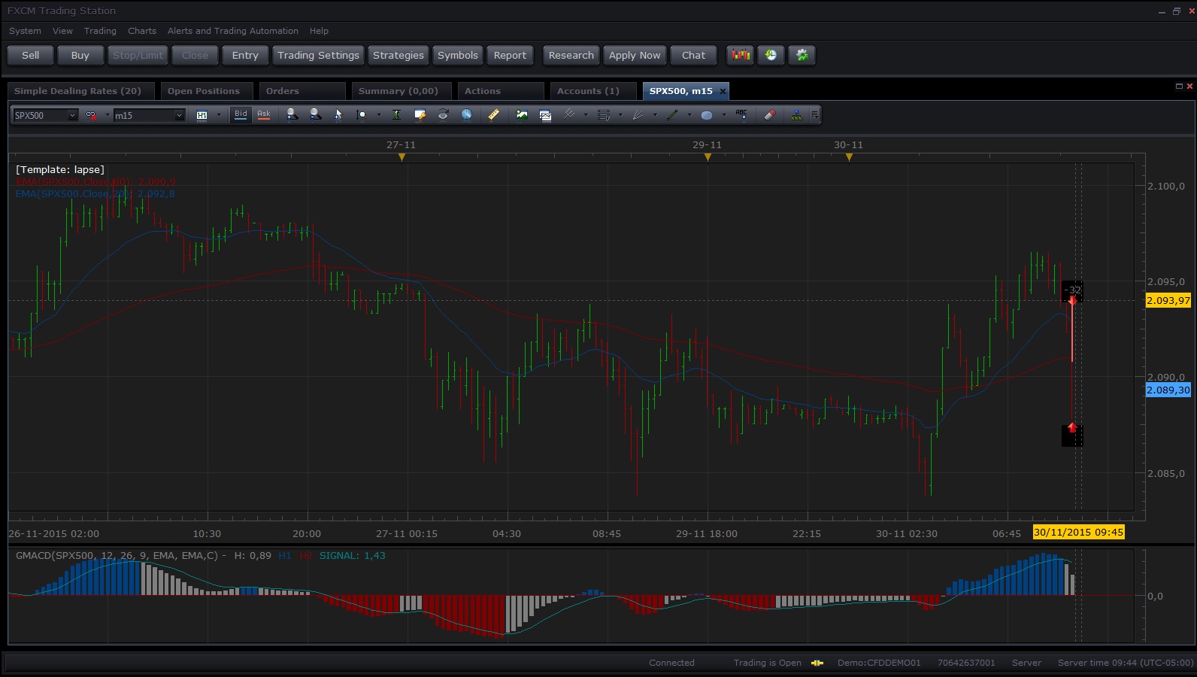This screenshot has width=1197, height=677.
Task: Expand the pitchfork tool dropdown arrow
Action: tap(586, 115)
